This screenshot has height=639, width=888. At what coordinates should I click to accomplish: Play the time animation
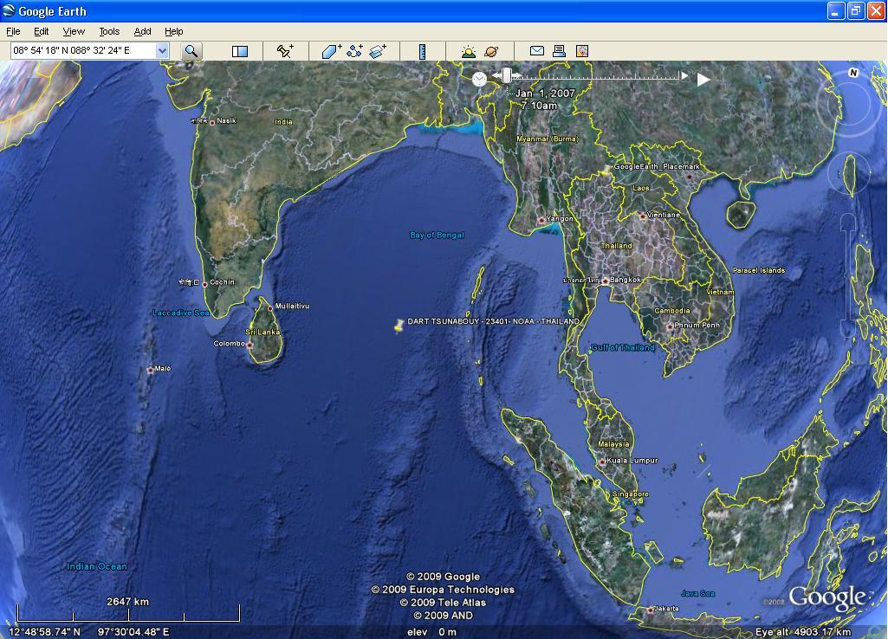tap(703, 80)
